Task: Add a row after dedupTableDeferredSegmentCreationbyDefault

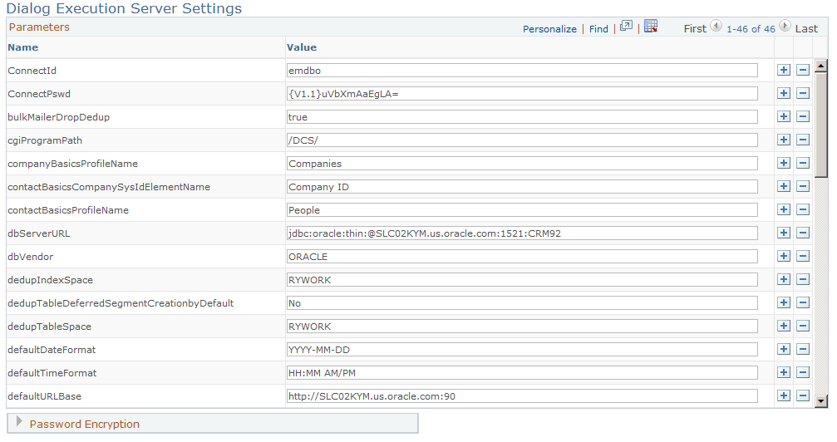Action: point(784,302)
